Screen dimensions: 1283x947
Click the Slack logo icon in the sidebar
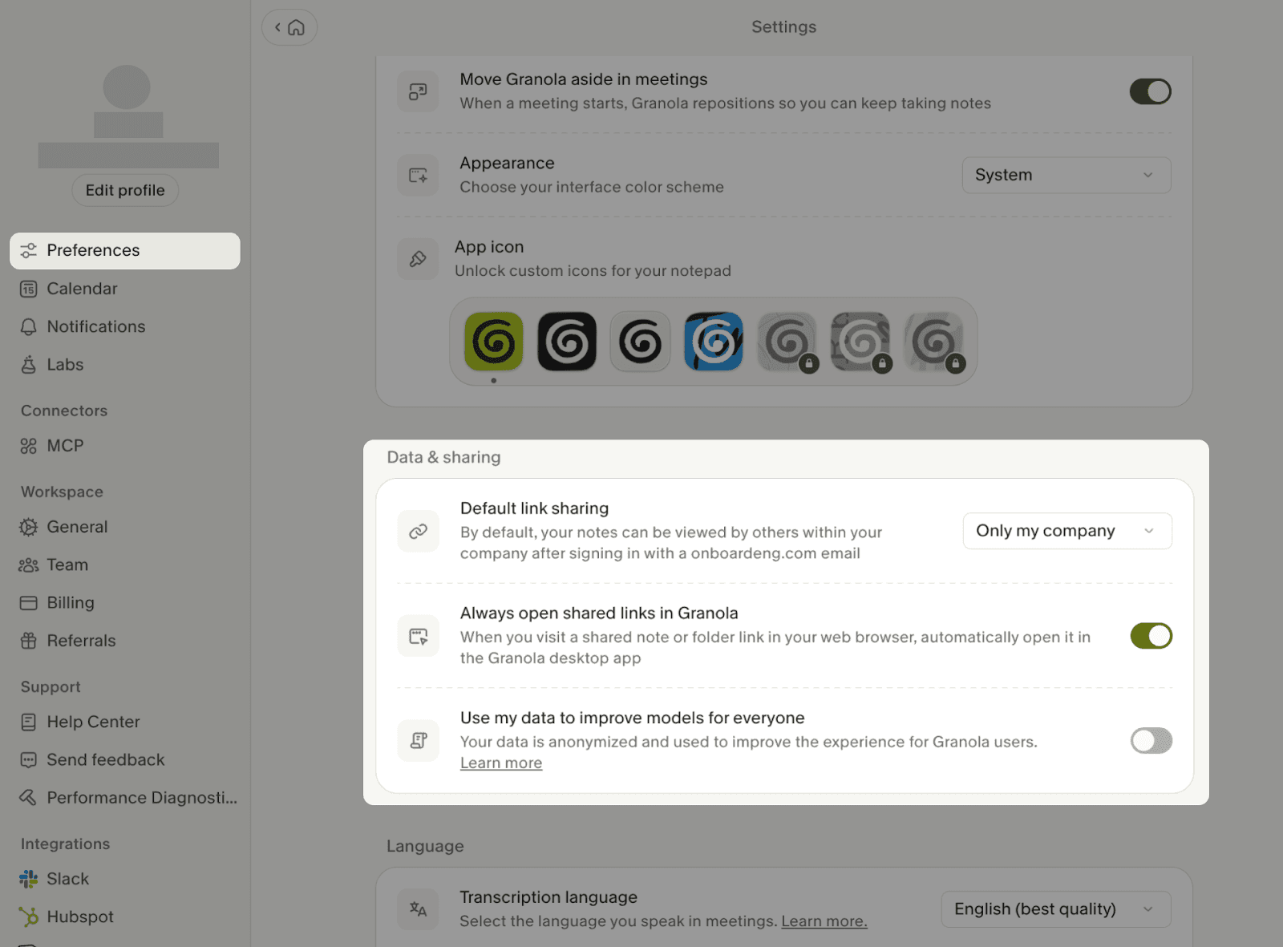pyautogui.click(x=28, y=879)
